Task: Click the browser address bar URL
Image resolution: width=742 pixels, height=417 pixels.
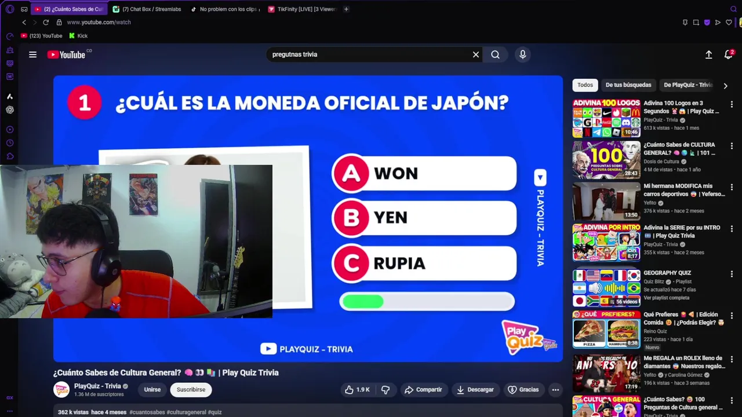Action: 99,22
